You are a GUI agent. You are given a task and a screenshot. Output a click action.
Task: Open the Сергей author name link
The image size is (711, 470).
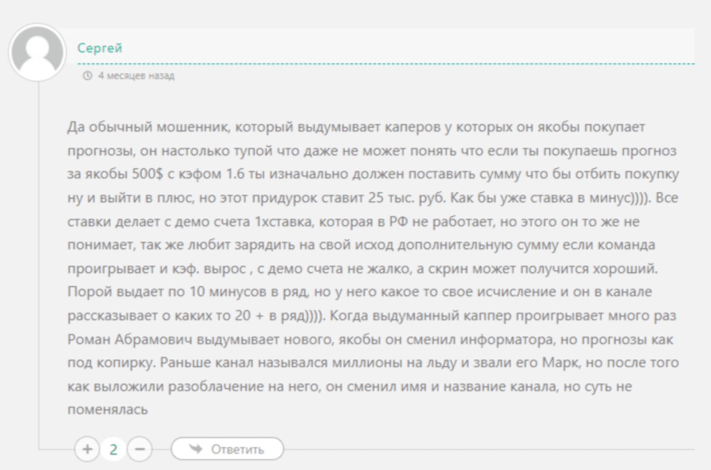[100, 48]
